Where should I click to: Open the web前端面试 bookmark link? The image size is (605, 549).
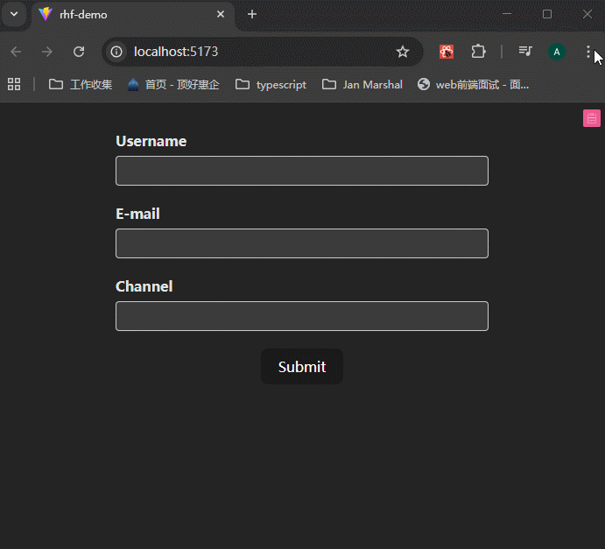pyautogui.click(x=474, y=85)
